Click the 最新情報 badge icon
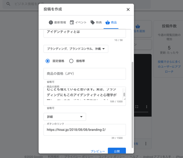This screenshot has height=158, width=183. coord(51,22)
